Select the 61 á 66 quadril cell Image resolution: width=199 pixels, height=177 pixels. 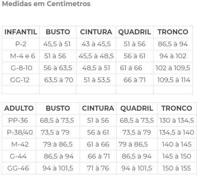click(x=131, y=68)
